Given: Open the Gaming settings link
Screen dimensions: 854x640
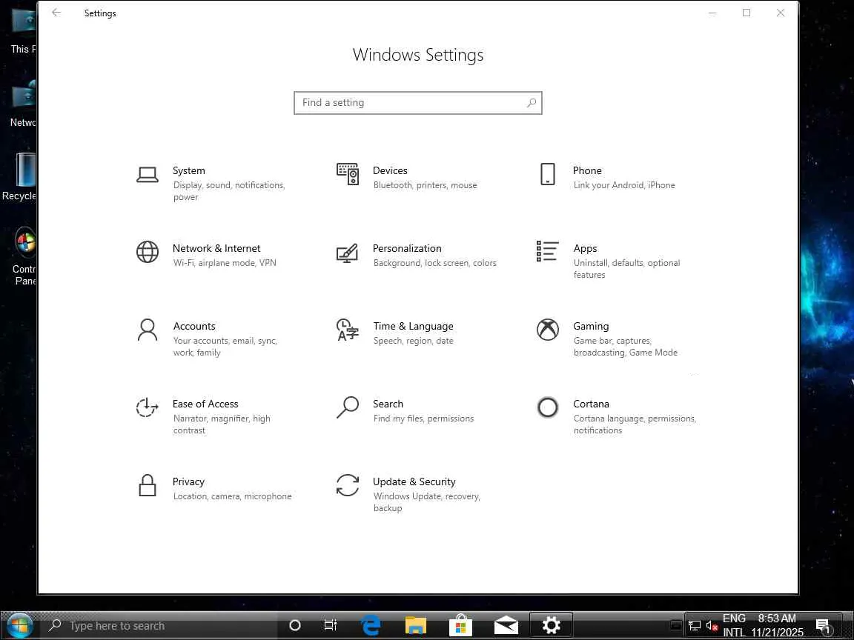Looking at the screenshot, I should coord(591,326).
